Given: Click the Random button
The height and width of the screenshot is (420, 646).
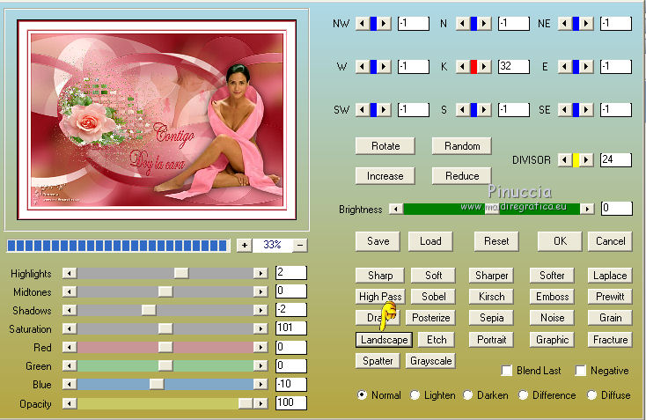Looking at the screenshot, I should (462, 146).
